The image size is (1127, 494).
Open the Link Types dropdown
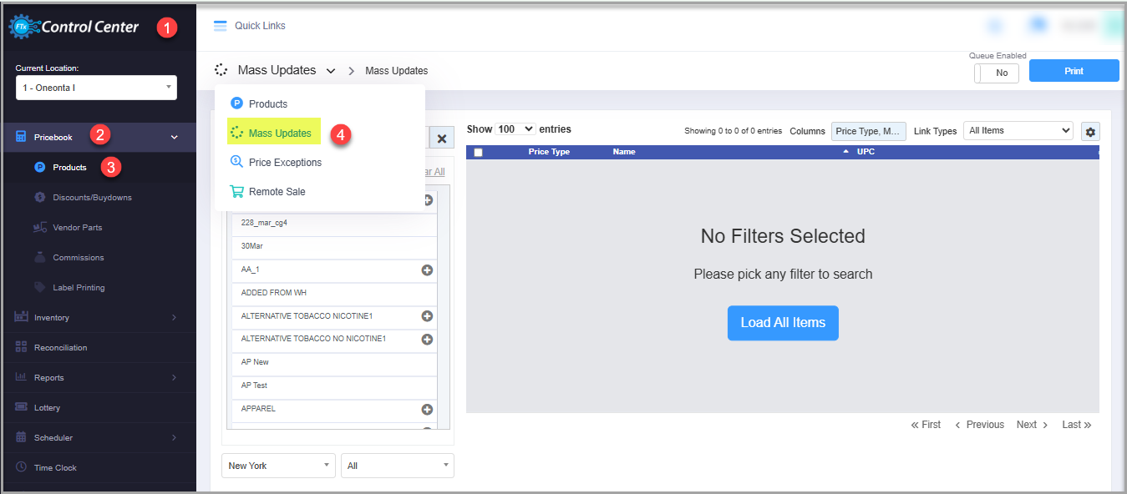[1018, 130]
